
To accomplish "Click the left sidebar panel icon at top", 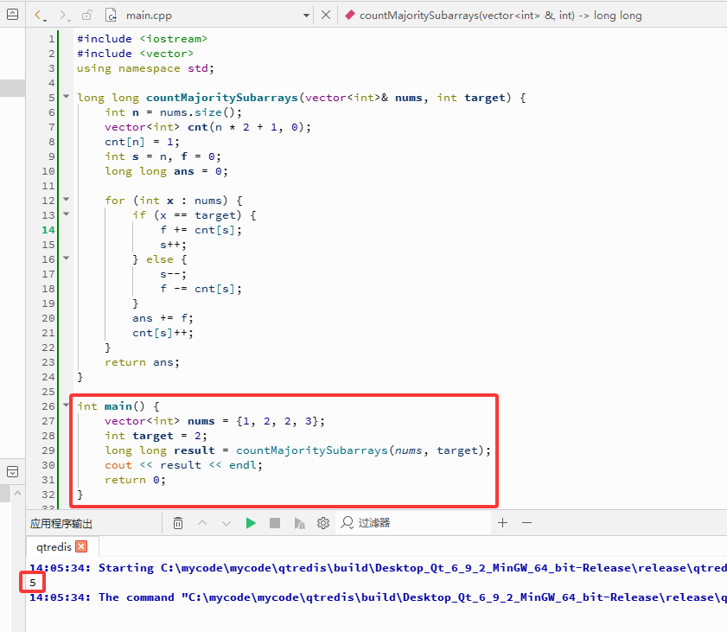I will 12,15.
